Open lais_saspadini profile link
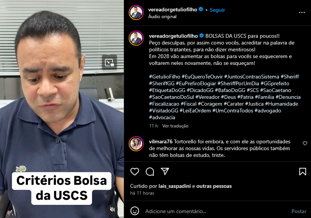Screen dimensions: 311x218 (174, 186)
